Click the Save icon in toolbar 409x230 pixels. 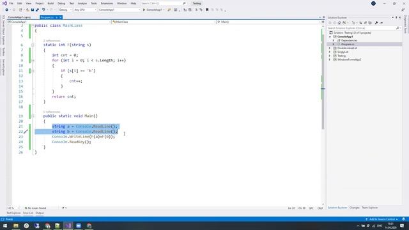(x=33, y=10)
